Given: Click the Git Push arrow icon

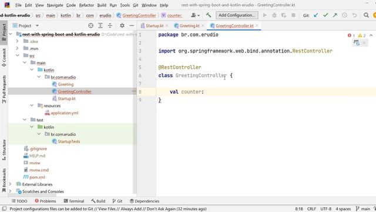Looking at the screenshot, I should click(x=335, y=15).
